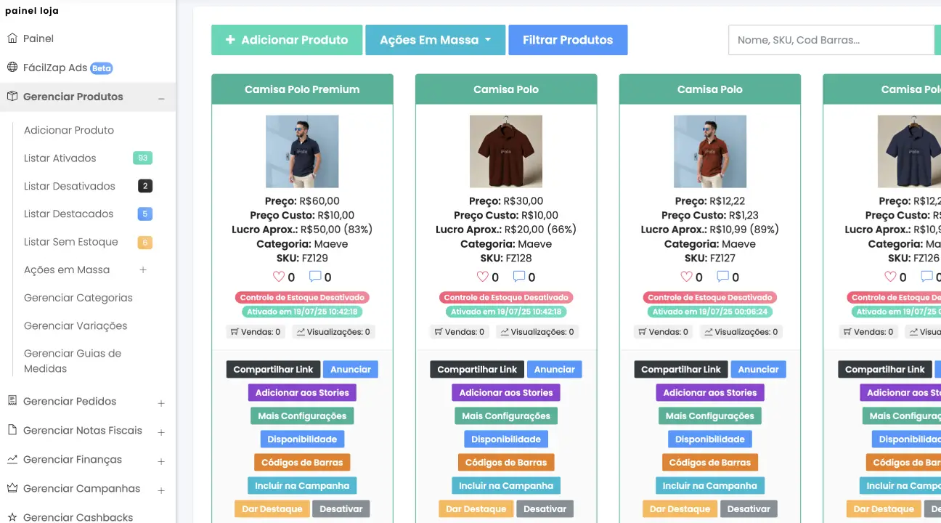Click cart icon in FZ129 Vendas badge

[x=235, y=332]
